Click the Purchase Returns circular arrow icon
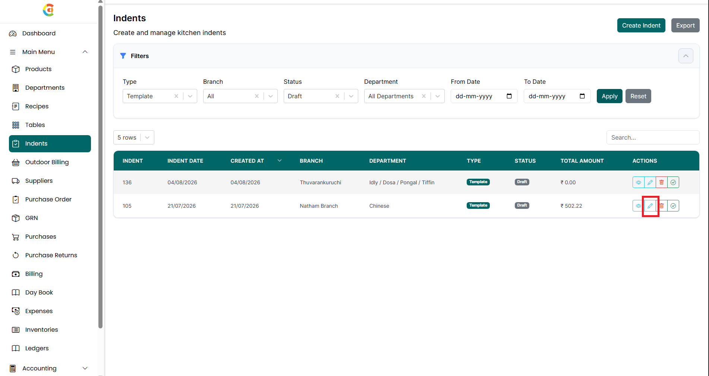709x376 pixels. pos(16,255)
